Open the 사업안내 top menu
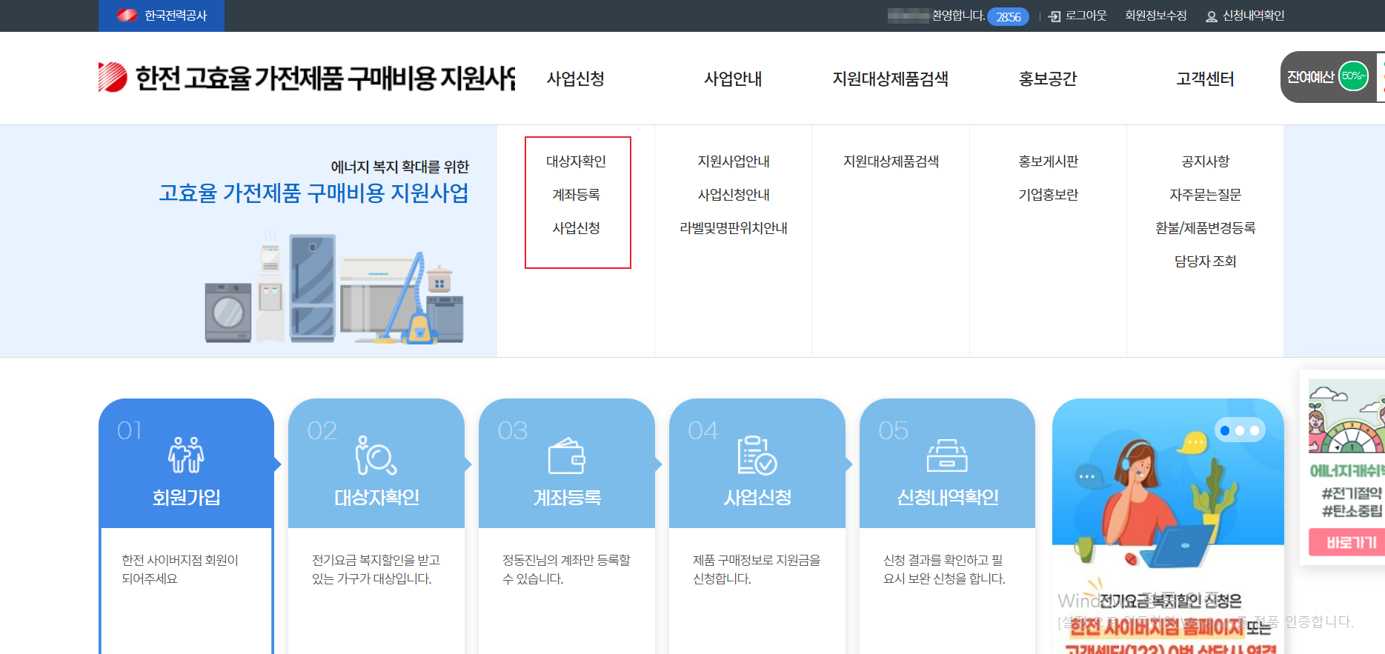Viewport: 1385px width, 654px height. (733, 79)
